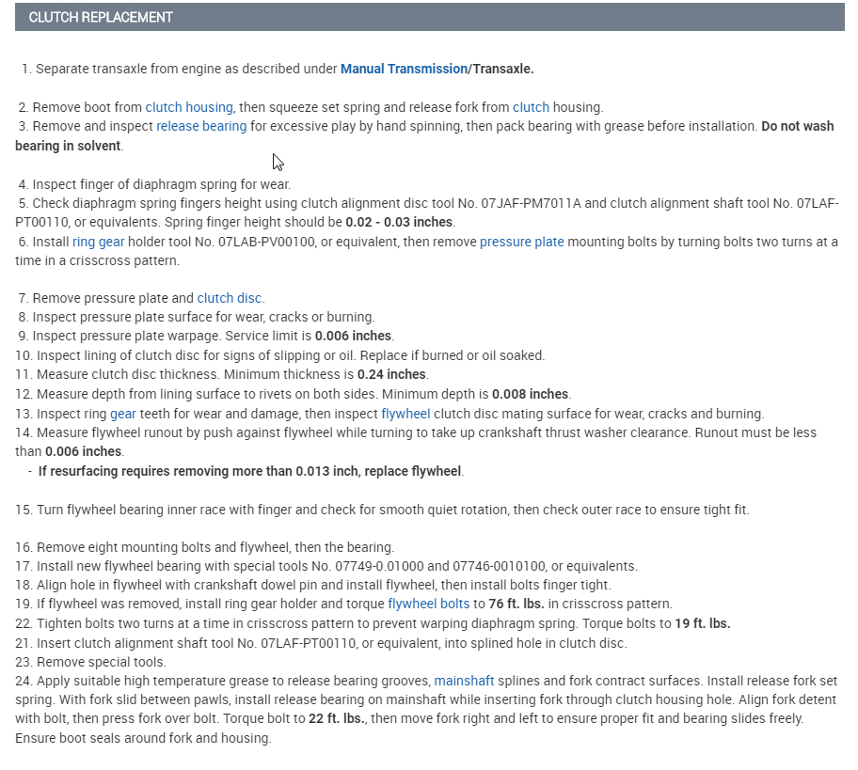858x770 pixels.
Task: Click the gear link in step 13
Action: (x=123, y=414)
